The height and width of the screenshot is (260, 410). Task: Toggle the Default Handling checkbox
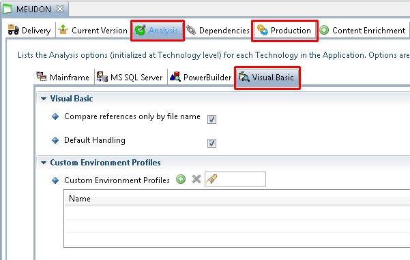pos(211,143)
